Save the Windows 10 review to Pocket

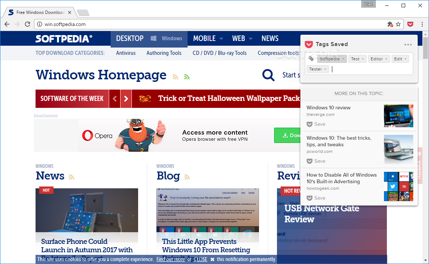(x=316, y=124)
